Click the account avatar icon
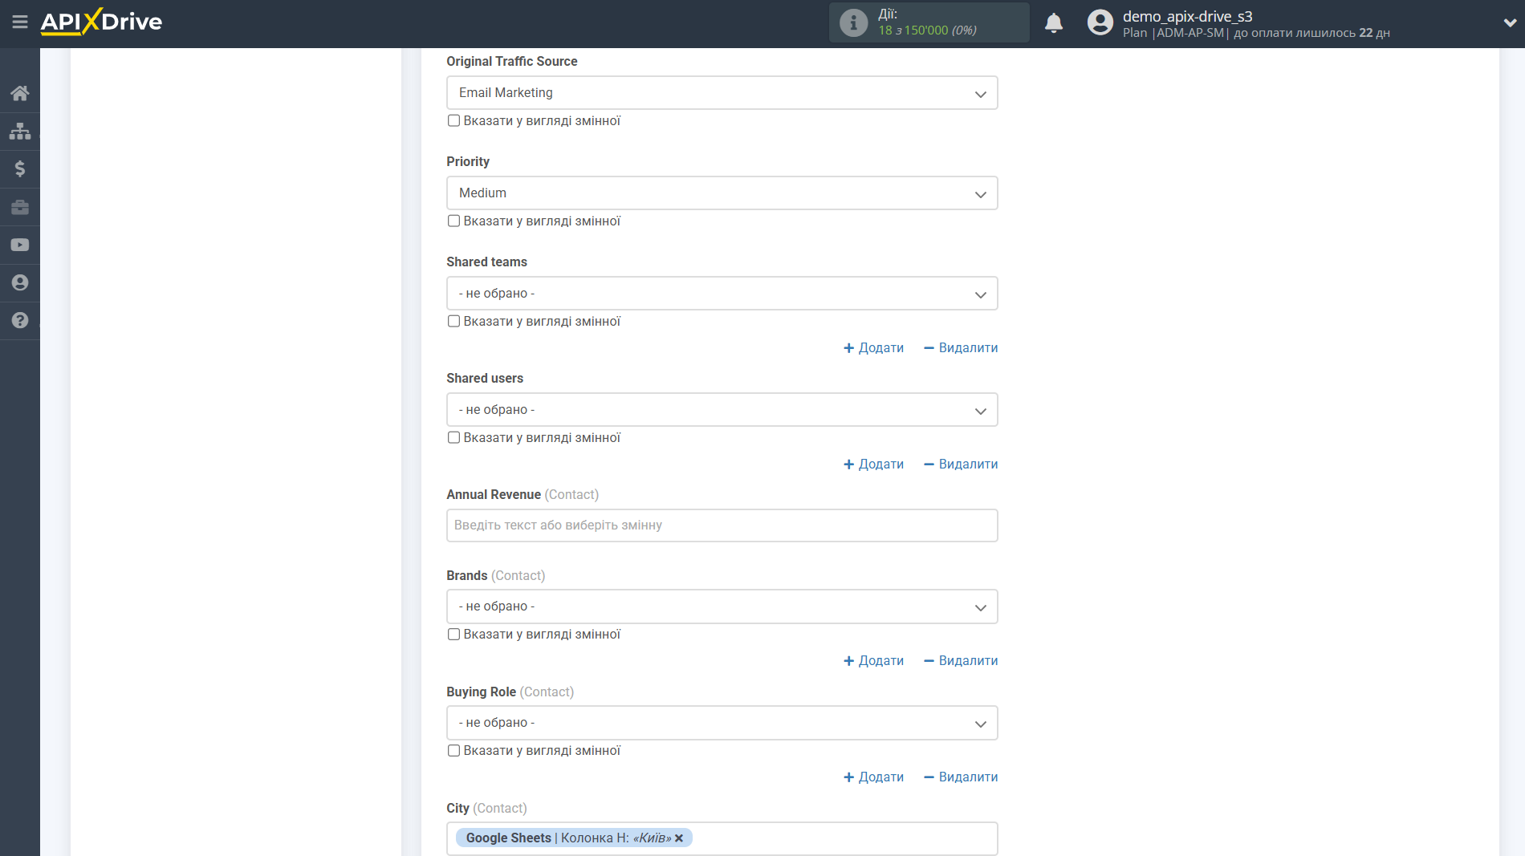Image resolution: width=1525 pixels, height=856 pixels. 1100,22
